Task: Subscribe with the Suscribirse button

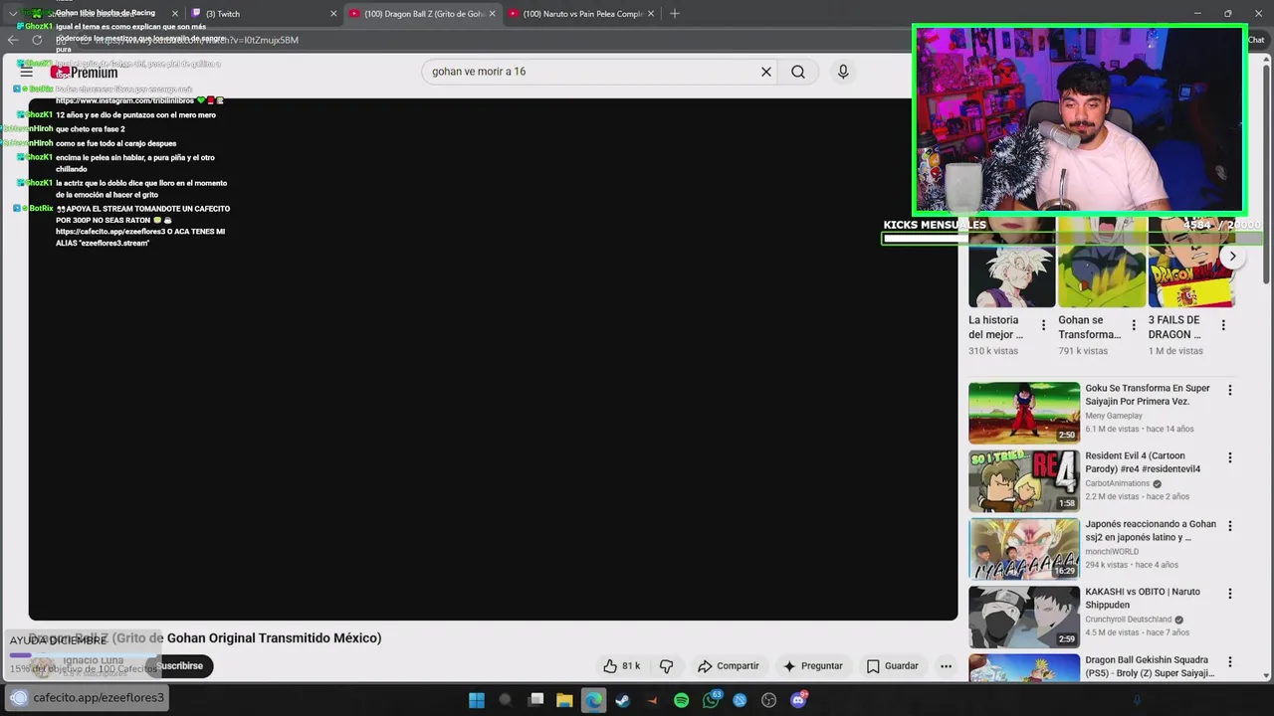Action: 179,666
